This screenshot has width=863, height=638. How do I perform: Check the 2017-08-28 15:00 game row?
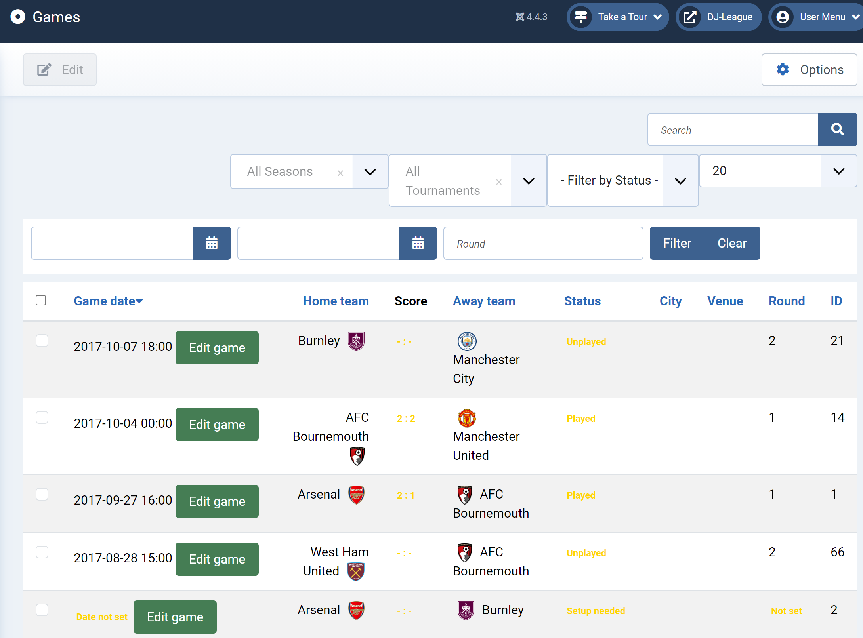click(x=42, y=552)
